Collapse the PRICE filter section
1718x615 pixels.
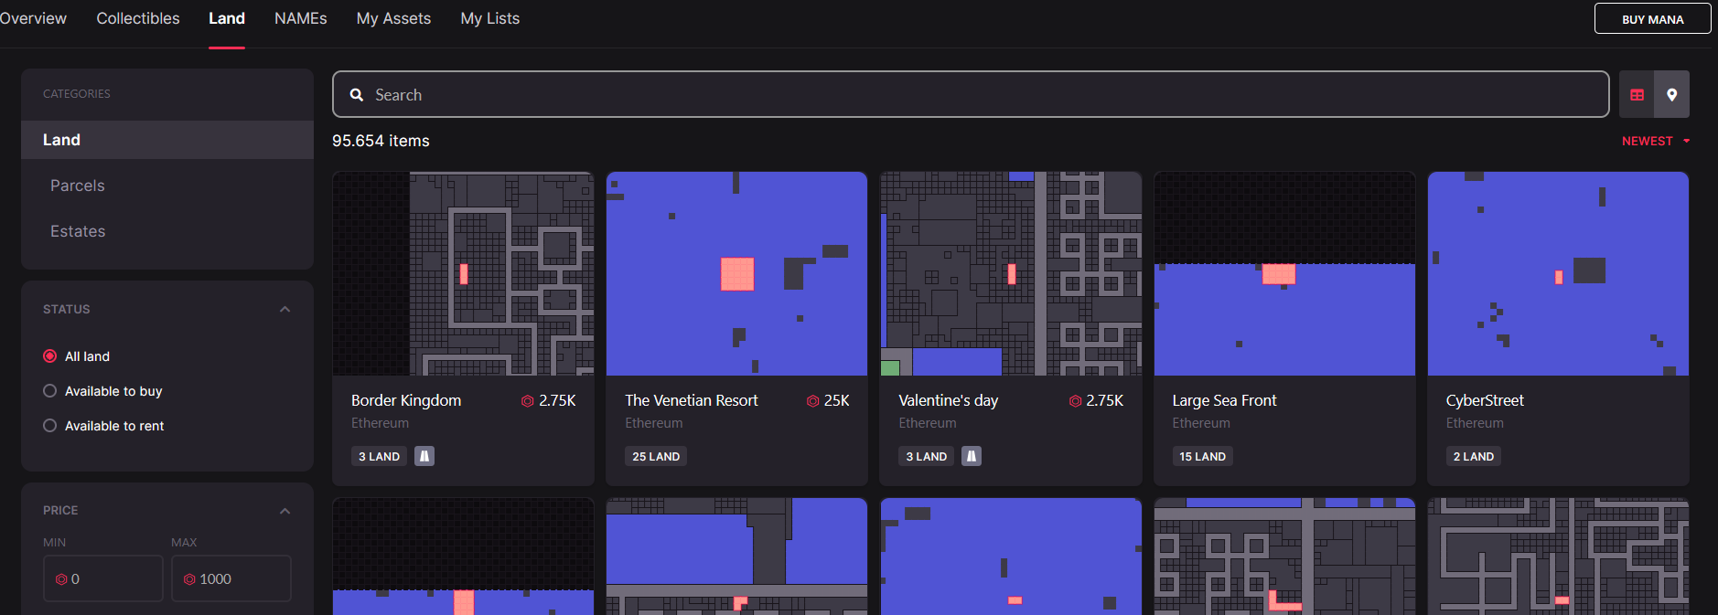[x=285, y=511]
